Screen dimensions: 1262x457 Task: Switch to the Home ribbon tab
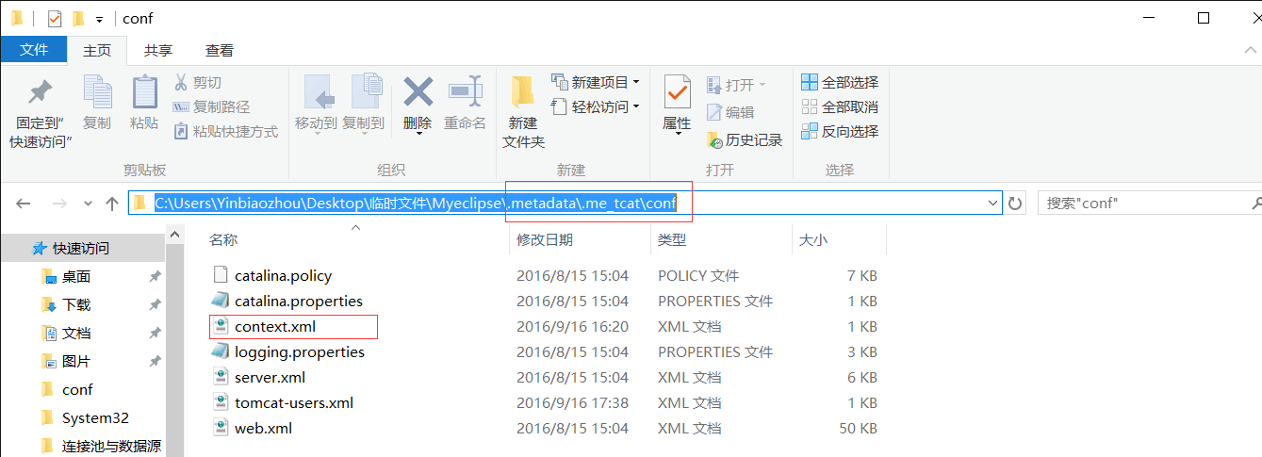[97, 51]
